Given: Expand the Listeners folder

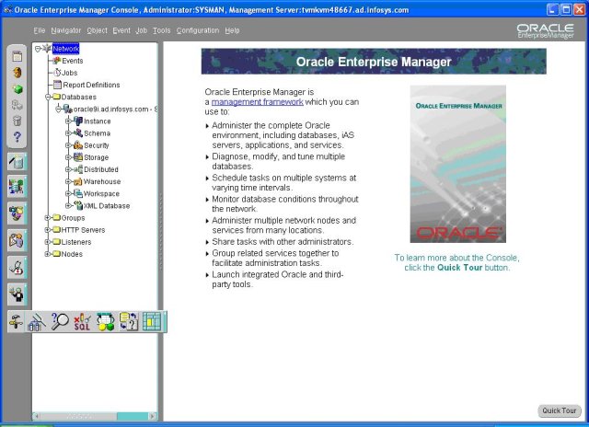Looking at the screenshot, I should pyautogui.click(x=48, y=242).
